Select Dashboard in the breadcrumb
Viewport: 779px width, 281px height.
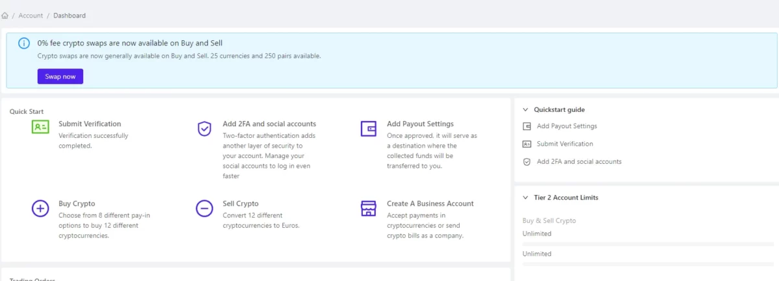pyautogui.click(x=69, y=16)
